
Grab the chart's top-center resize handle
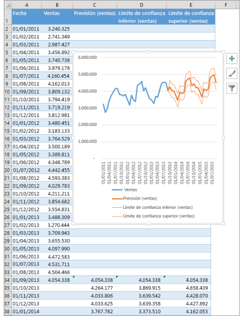point(148,52)
